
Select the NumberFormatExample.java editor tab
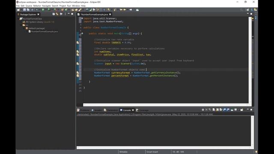94,14
